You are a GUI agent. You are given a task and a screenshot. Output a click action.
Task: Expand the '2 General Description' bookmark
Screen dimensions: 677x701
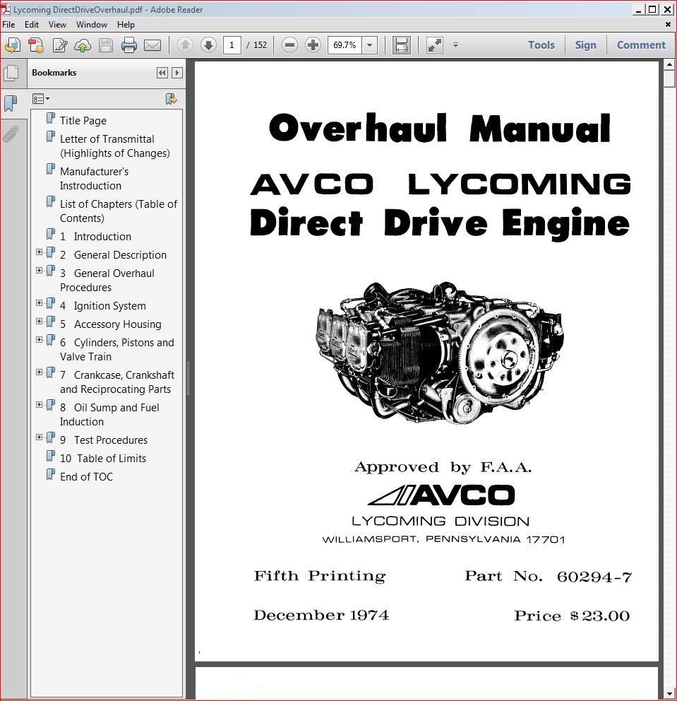40,252
